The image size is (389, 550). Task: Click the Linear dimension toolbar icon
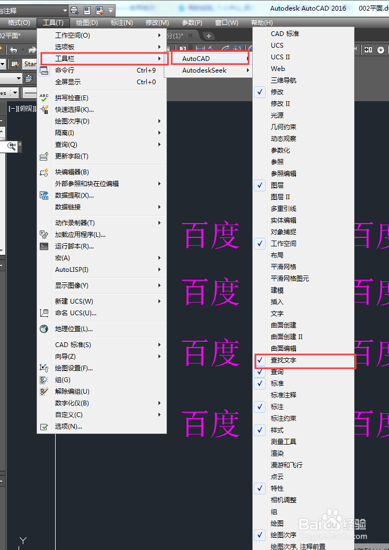(x=201, y=49)
